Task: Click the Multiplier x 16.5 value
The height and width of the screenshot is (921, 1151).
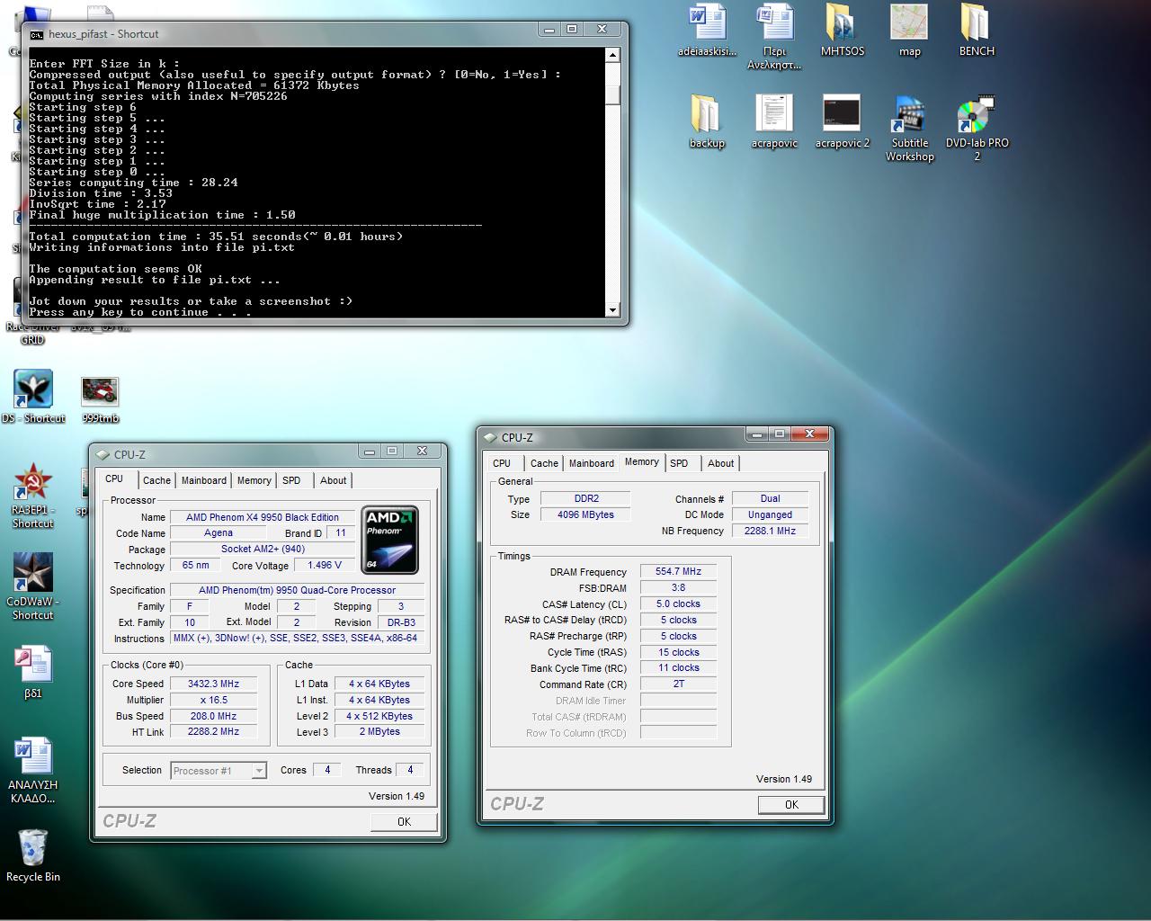Action: tap(213, 700)
